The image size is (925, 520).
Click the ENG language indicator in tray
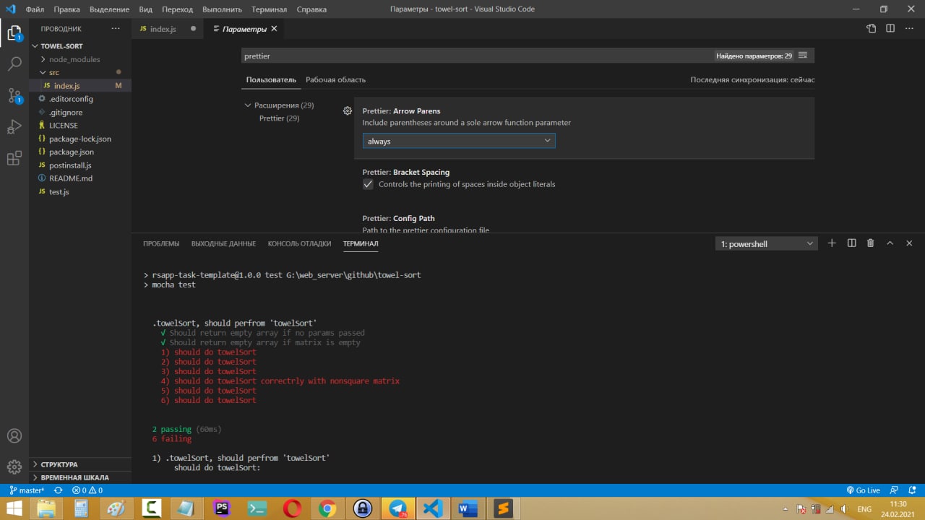tap(864, 509)
